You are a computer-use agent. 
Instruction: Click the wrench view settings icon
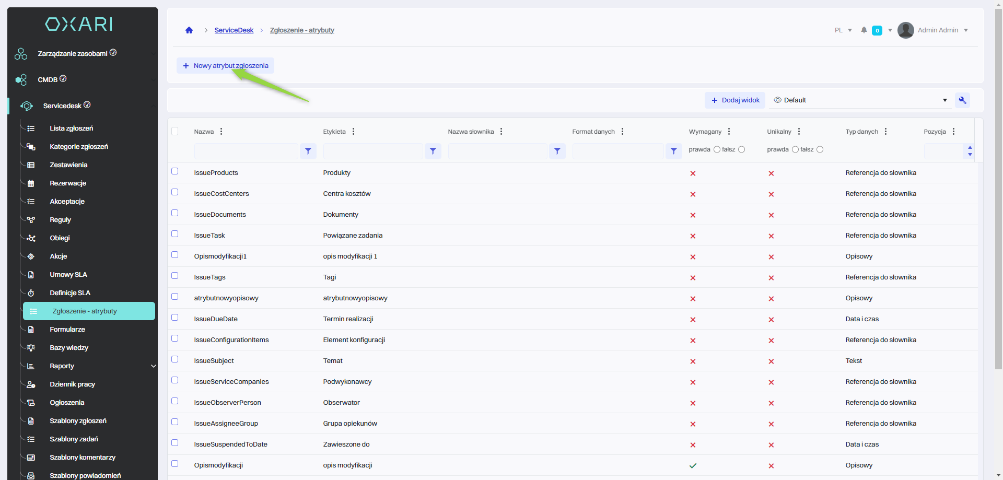pyautogui.click(x=962, y=100)
